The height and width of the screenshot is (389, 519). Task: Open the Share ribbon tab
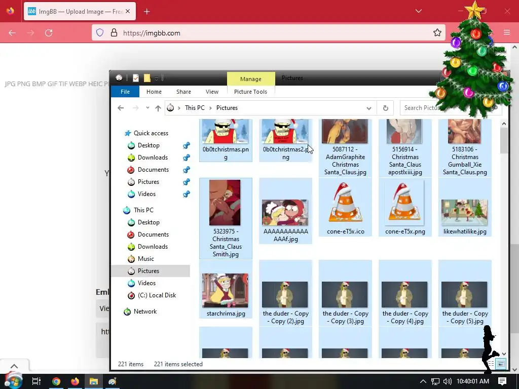coord(183,92)
